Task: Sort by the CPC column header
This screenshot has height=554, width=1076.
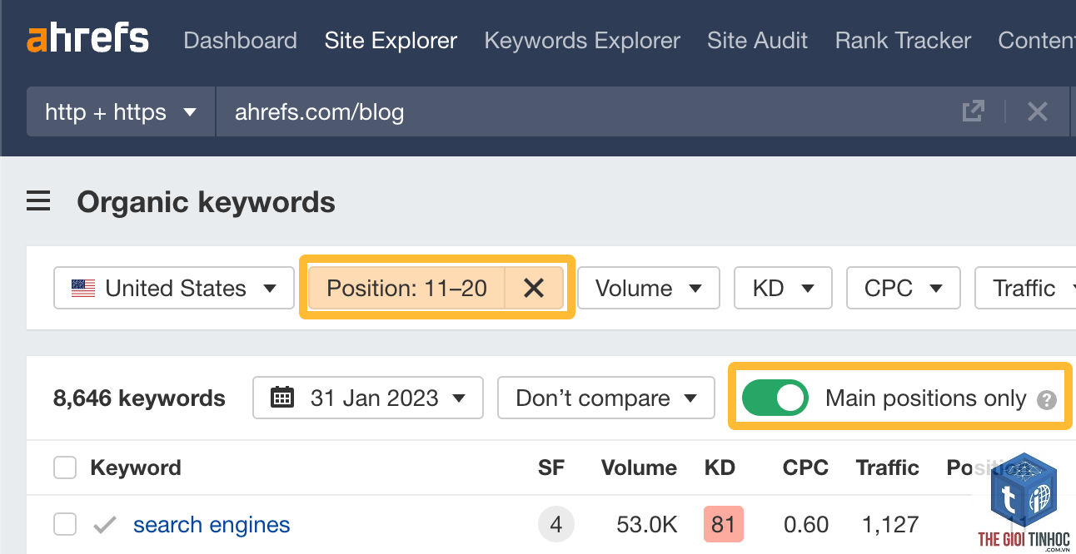Action: click(x=805, y=467)
